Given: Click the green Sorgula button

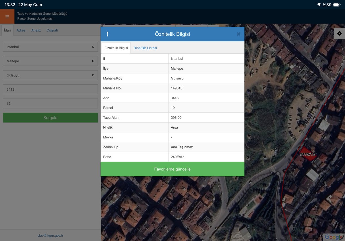Looking at the screenshot, I should [x=50, y=118].
